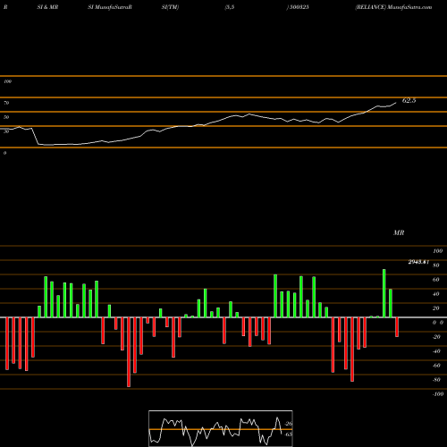Viewport: 447px width, 447px height.
Task: Click the MR panel title label
Action: pos(399,232)
